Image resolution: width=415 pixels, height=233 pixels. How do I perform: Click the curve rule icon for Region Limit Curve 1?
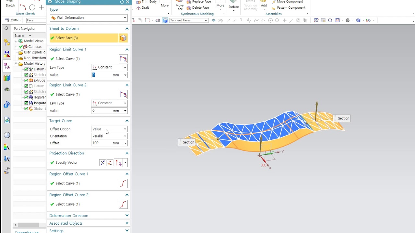point(123,59)
